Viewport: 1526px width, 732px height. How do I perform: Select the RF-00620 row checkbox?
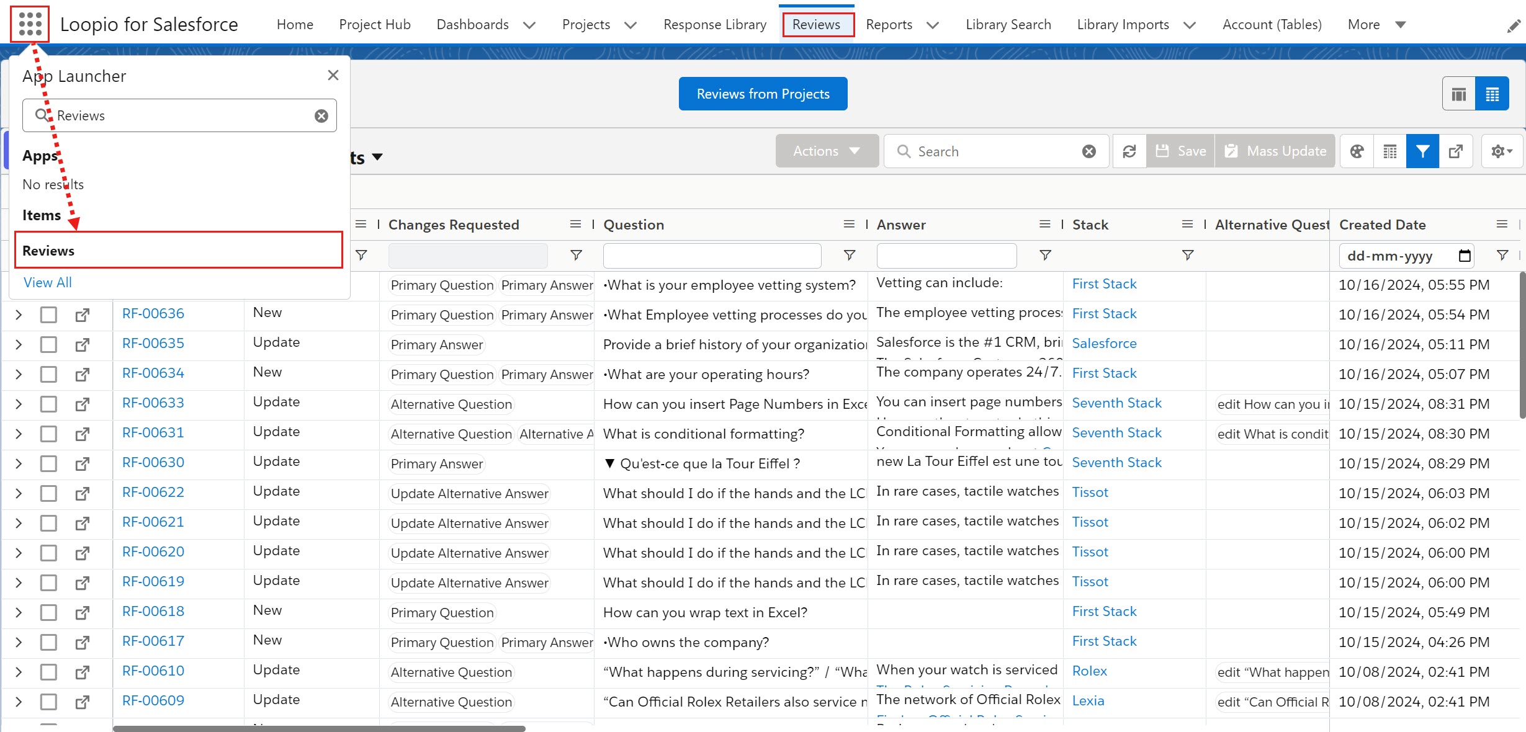(x=48, y=553)
